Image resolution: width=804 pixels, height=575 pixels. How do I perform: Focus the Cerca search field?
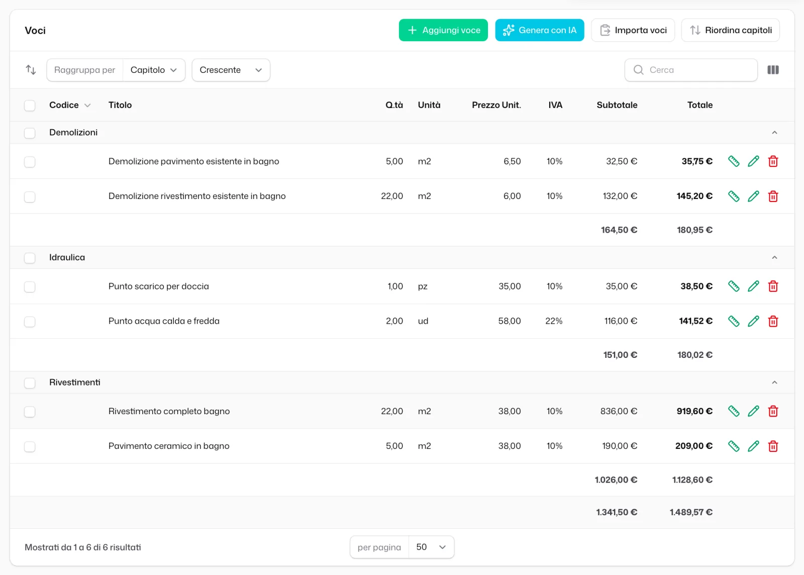coord(691,70)
